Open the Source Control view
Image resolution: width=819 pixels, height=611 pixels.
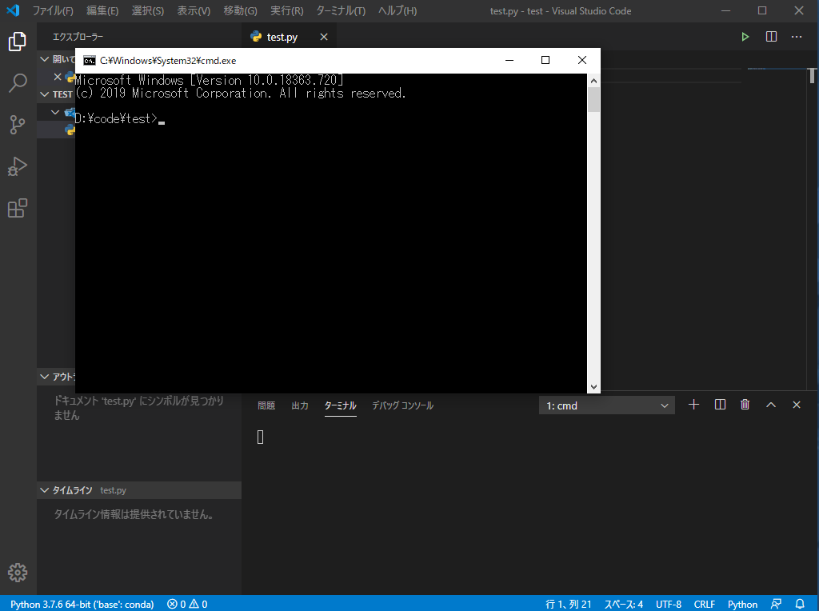(18, 125)
